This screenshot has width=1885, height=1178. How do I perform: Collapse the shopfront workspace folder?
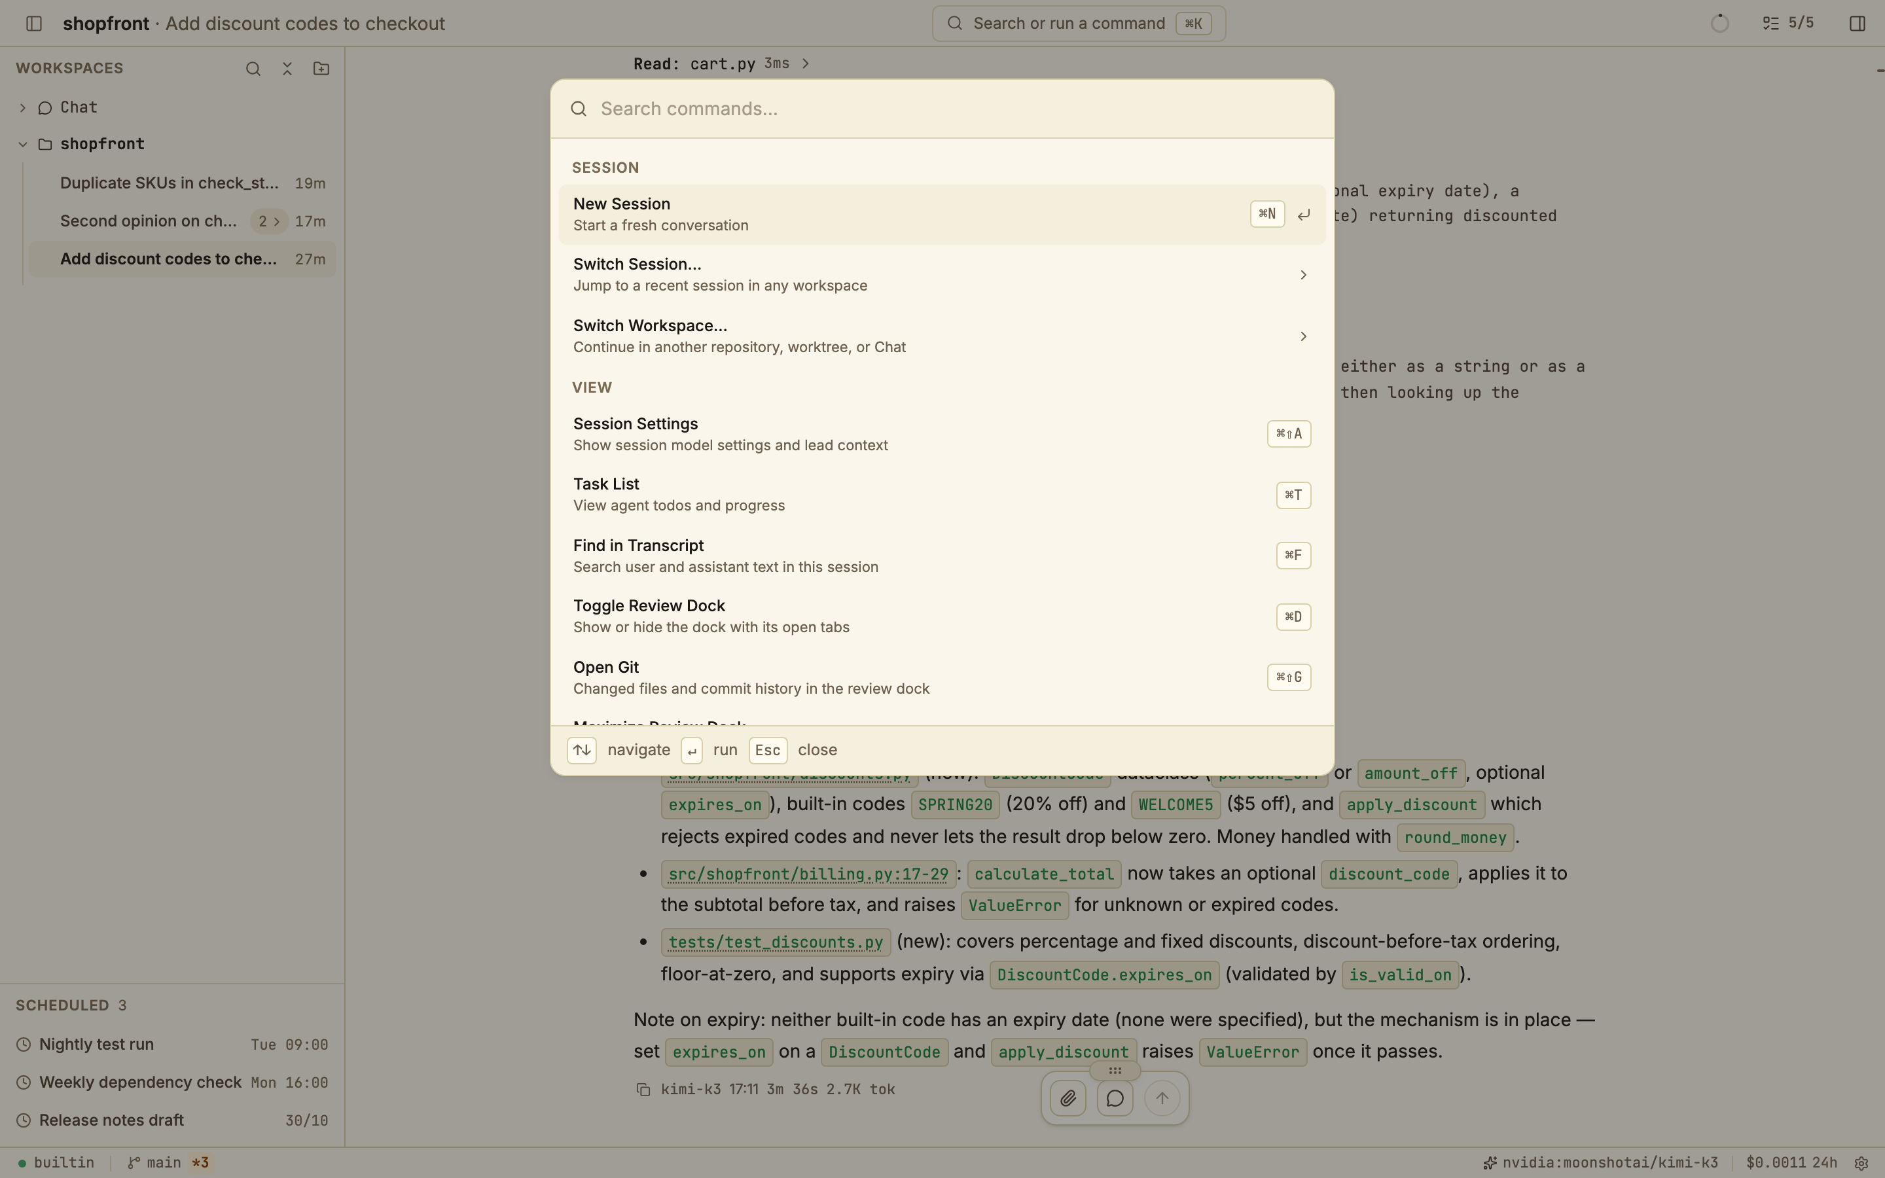(23, 144)
